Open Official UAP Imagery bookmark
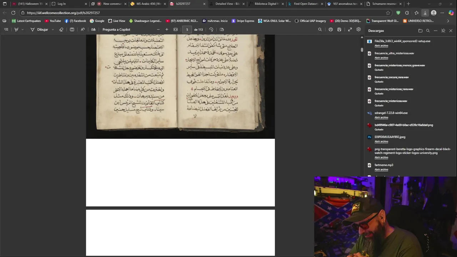 (x=310, y=21)
